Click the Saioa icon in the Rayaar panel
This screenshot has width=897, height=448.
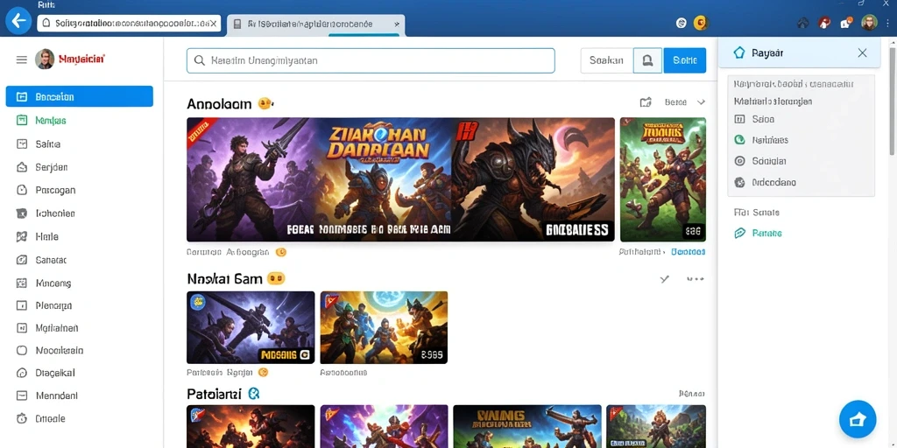coord(739,119)
